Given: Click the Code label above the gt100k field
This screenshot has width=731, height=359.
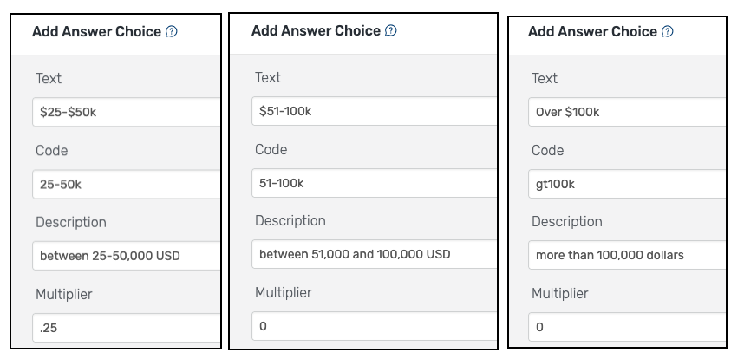Looking at the screenshot, I should 547,150.
